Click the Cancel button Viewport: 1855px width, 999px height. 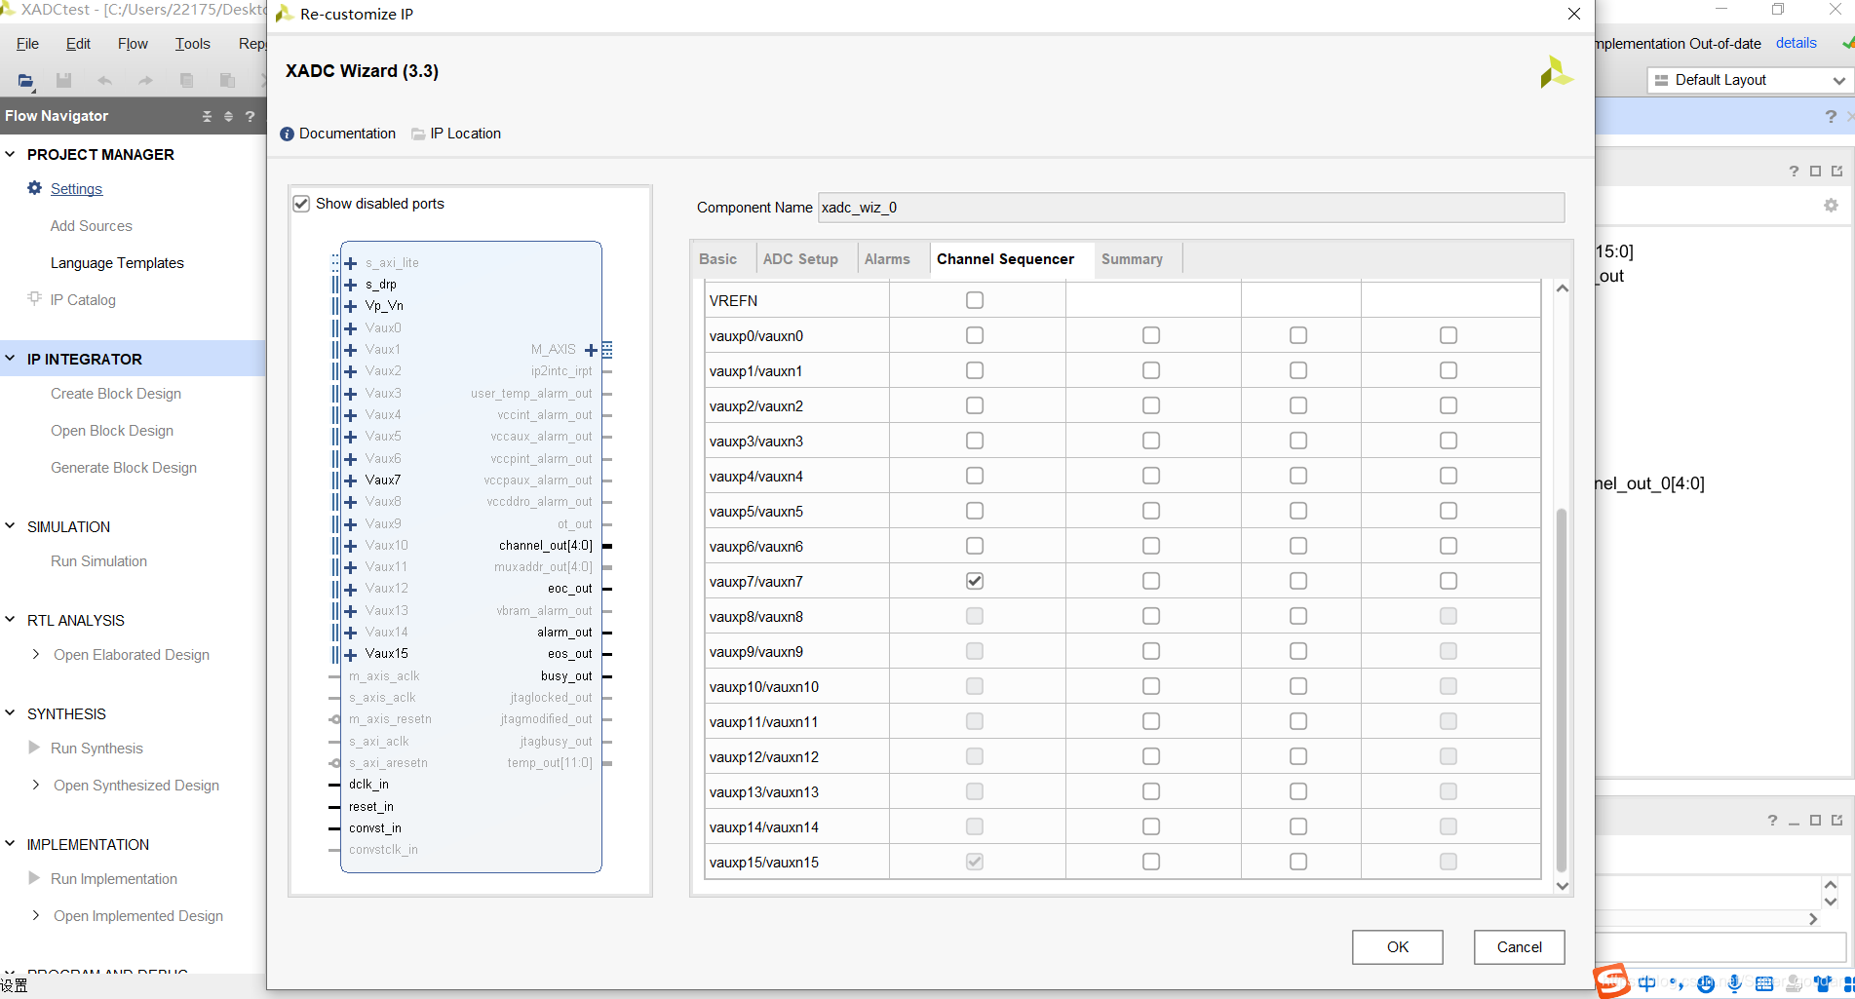click(1519, 946)
